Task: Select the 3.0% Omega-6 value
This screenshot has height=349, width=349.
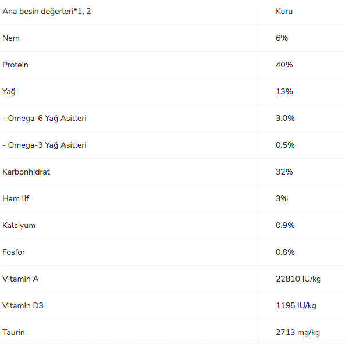Action: pos(285,118)
